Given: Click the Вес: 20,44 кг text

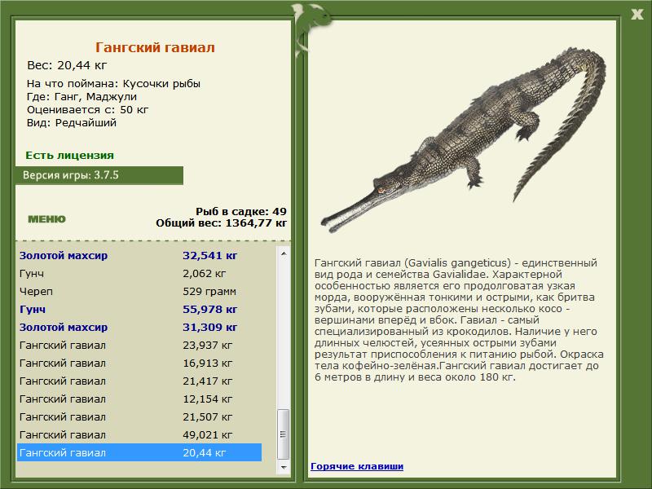Looking at the screenshot, I should pyautogui.click(x=67, y=65).
